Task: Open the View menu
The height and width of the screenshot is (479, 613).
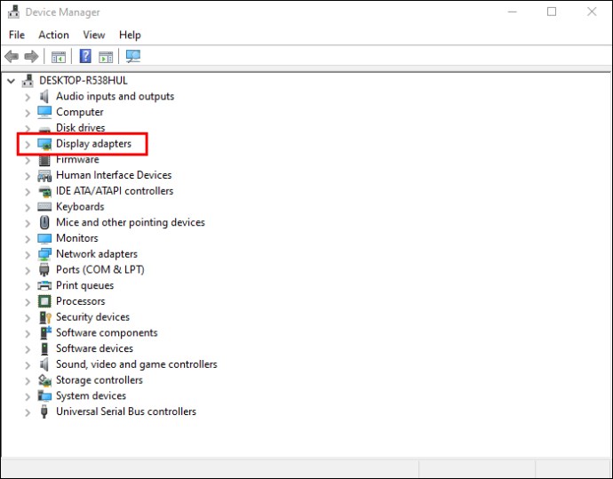Action: (x=94, y=35)
